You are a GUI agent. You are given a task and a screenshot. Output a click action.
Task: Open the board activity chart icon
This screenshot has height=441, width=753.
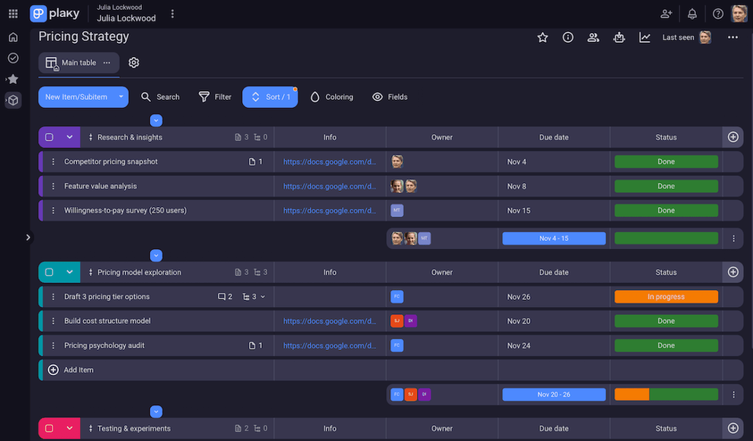[x=644, y=38]
